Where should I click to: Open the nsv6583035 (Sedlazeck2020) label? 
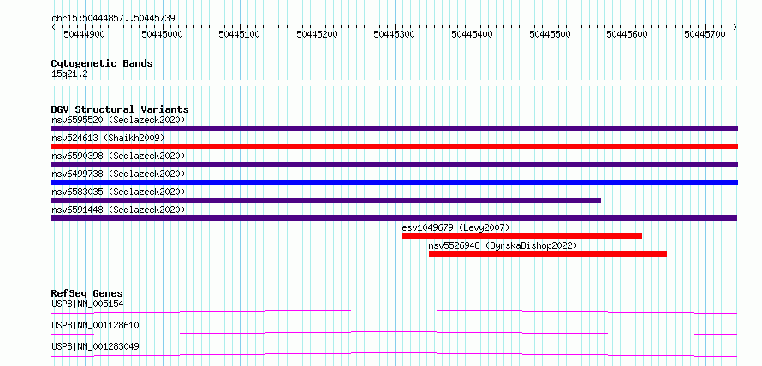click(x=118, y=192)
